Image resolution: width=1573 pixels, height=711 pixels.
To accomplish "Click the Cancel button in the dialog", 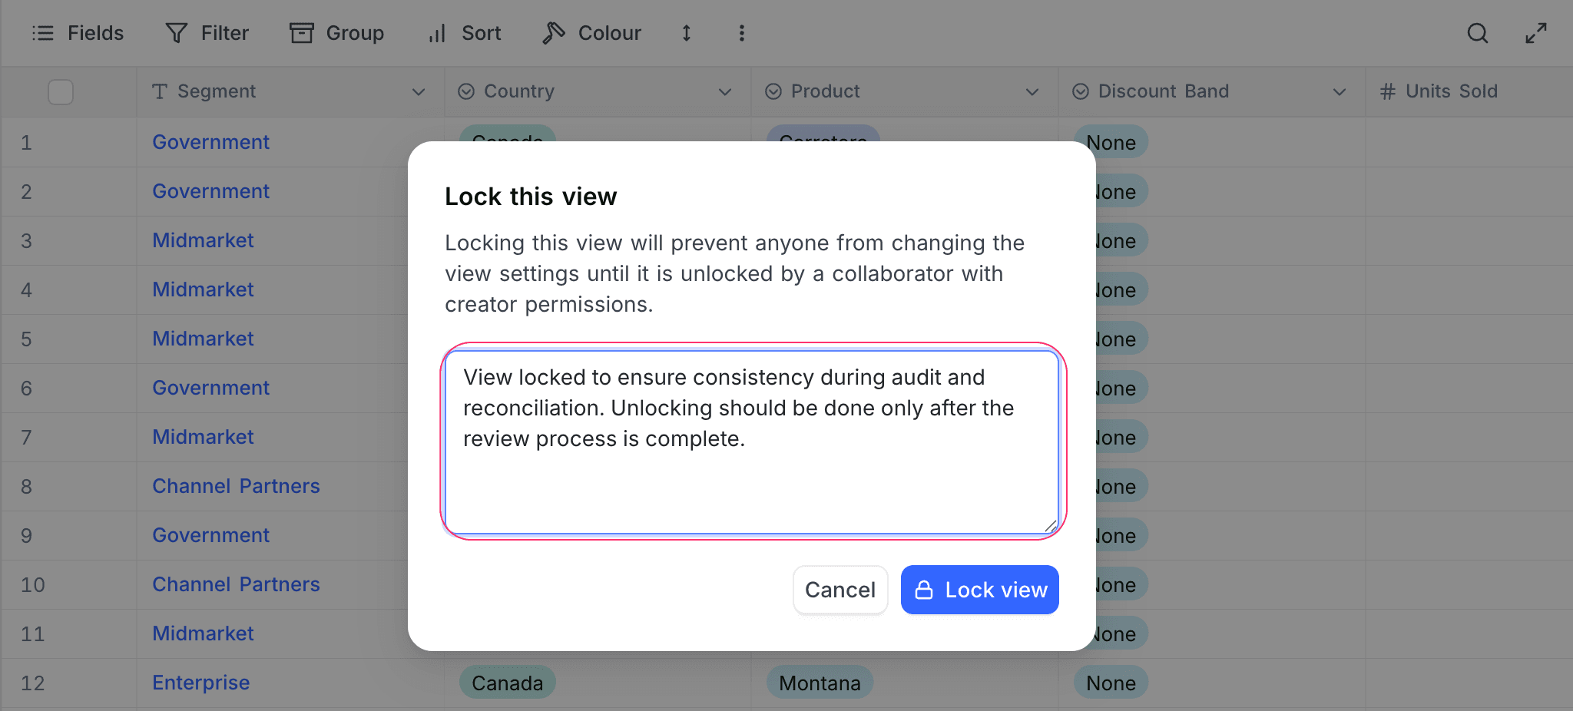I will point(840,589).
